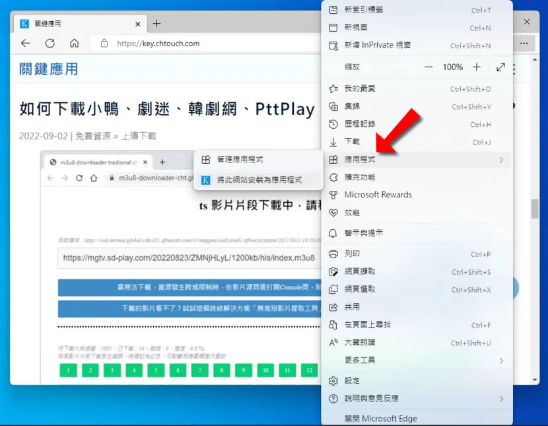Open 集錦 collections entry
Screen dimensions: 548x426
(417, 106)
